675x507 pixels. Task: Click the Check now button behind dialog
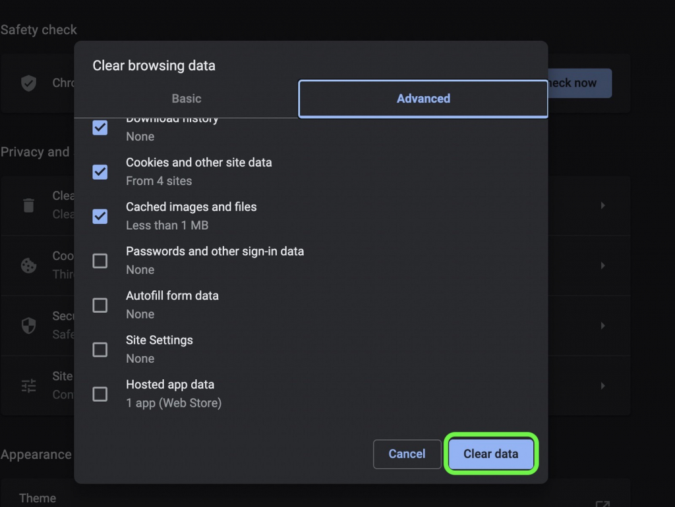coord(579,83)
